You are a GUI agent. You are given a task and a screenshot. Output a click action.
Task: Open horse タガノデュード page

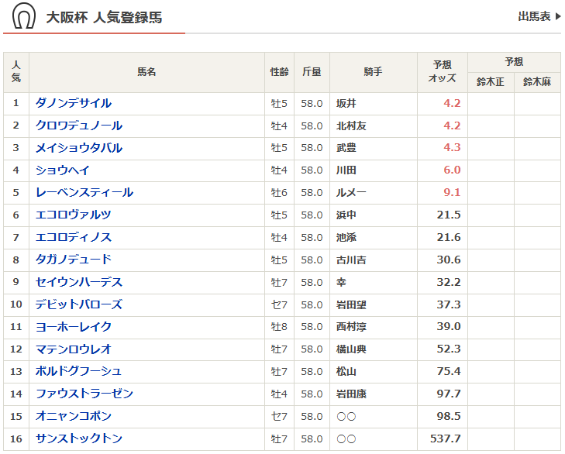pyautogui.click(x=73, y=260)
